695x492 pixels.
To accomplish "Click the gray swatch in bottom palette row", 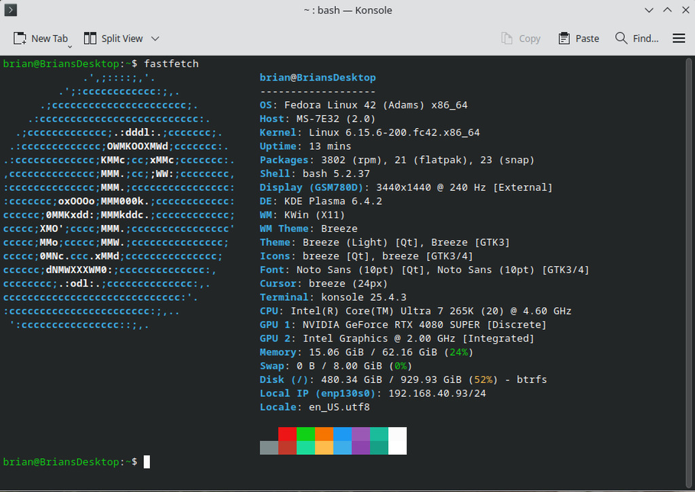I will (x=269, y=448).
